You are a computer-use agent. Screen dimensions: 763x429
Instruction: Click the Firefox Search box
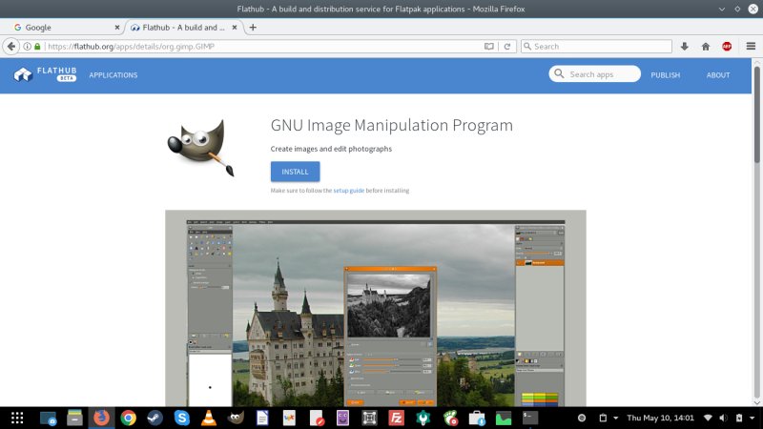tap(596, 46)
